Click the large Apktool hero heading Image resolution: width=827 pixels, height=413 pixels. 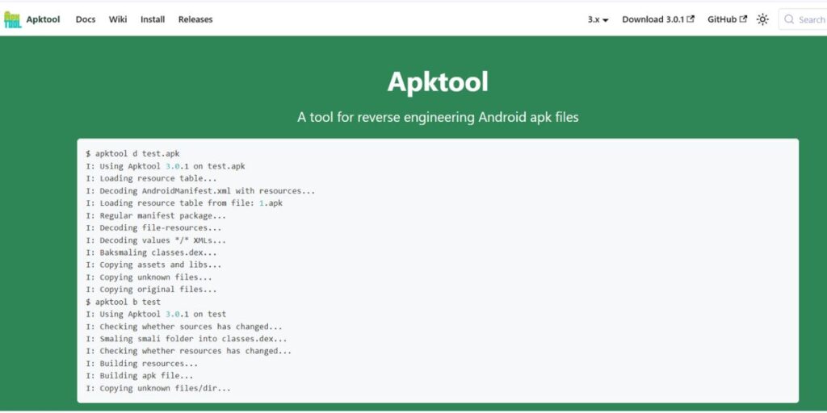click(x=438, y=82)
